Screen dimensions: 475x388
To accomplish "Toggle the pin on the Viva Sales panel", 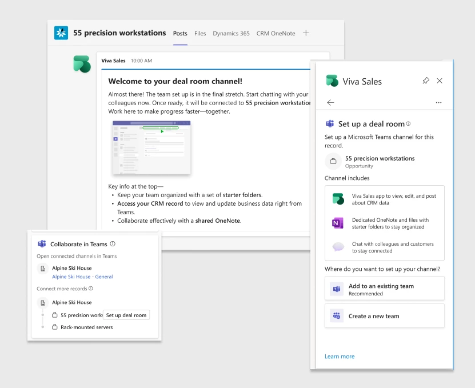I will [x=426, y=81].
